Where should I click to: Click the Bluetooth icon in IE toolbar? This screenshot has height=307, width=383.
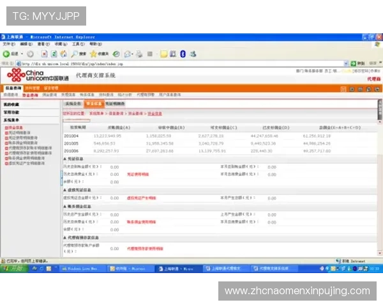(183, 54)
